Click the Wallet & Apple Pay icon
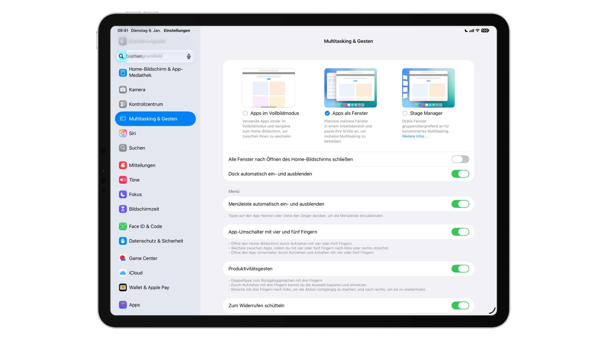The image size is (607, 341). point(123,287)
